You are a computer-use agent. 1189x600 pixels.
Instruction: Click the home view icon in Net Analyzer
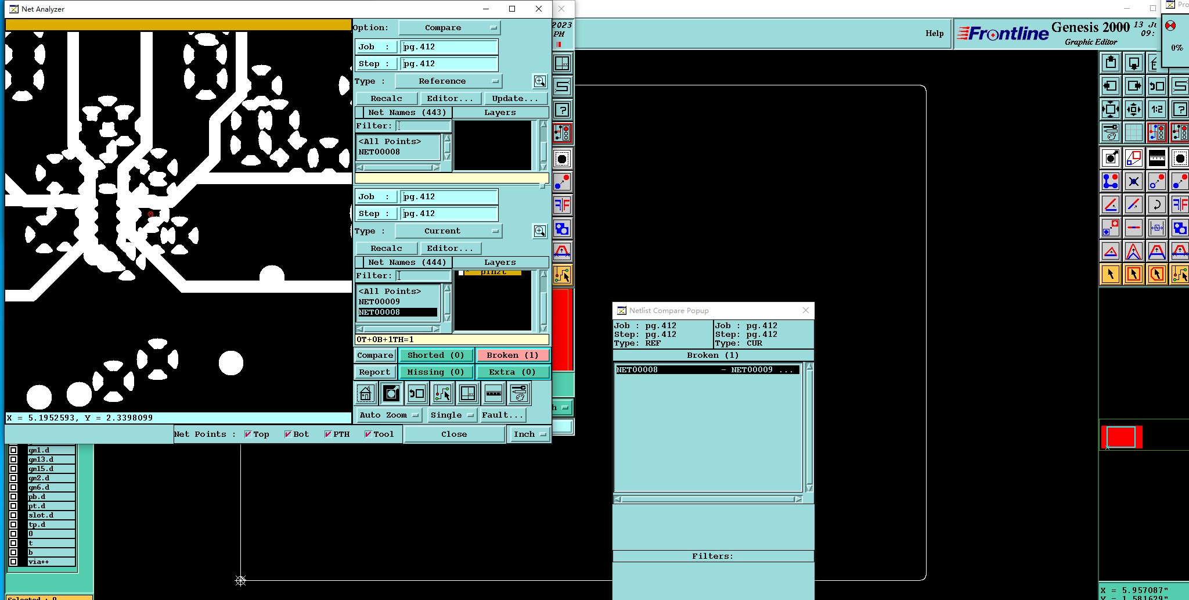tap(366, 394)
